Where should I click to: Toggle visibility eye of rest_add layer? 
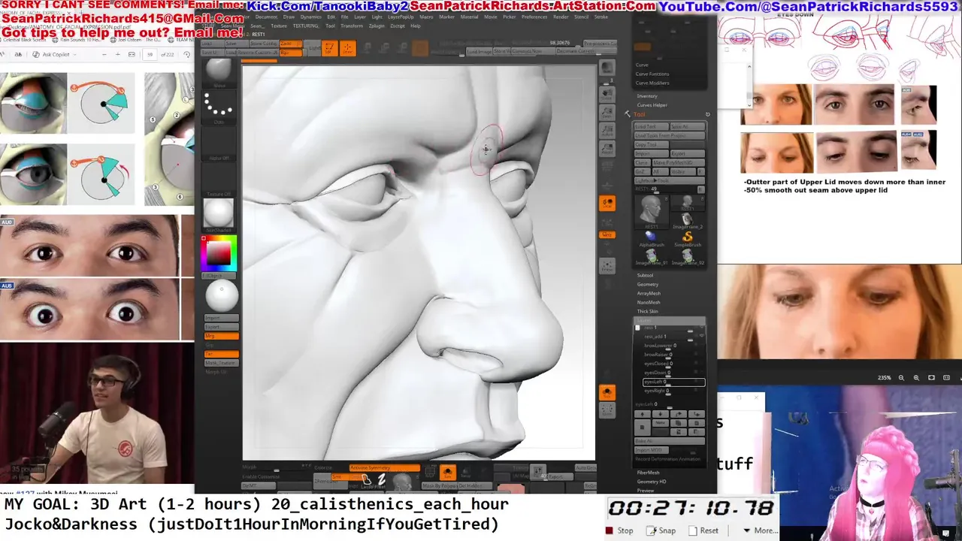point(701,337)
